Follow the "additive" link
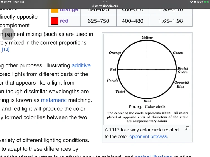This screenshot has width=210, height=157. [81, 65]
